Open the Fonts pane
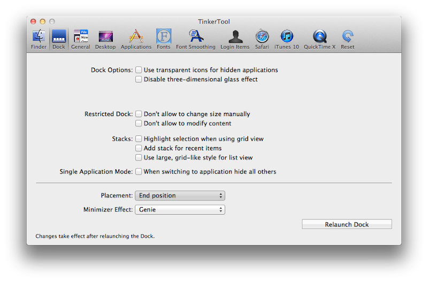Image resolution: width=428 pixels, height=282 pixels. [164, 40]
